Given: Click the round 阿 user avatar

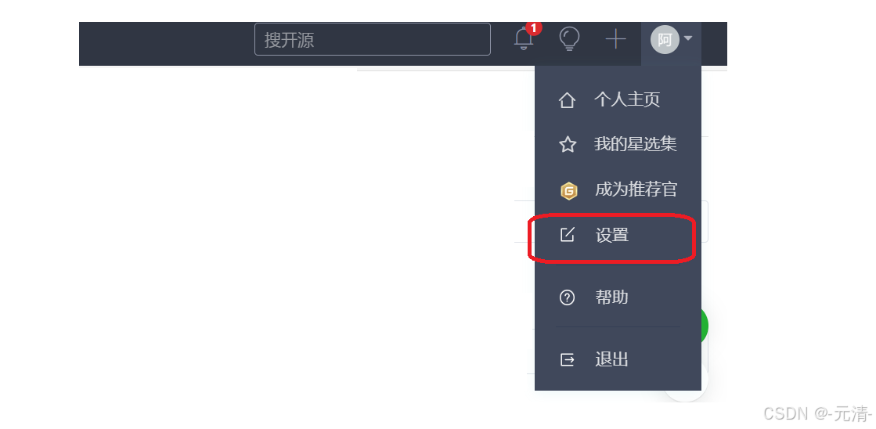Looking at the screenshot, I should click(x=665, y=40).
